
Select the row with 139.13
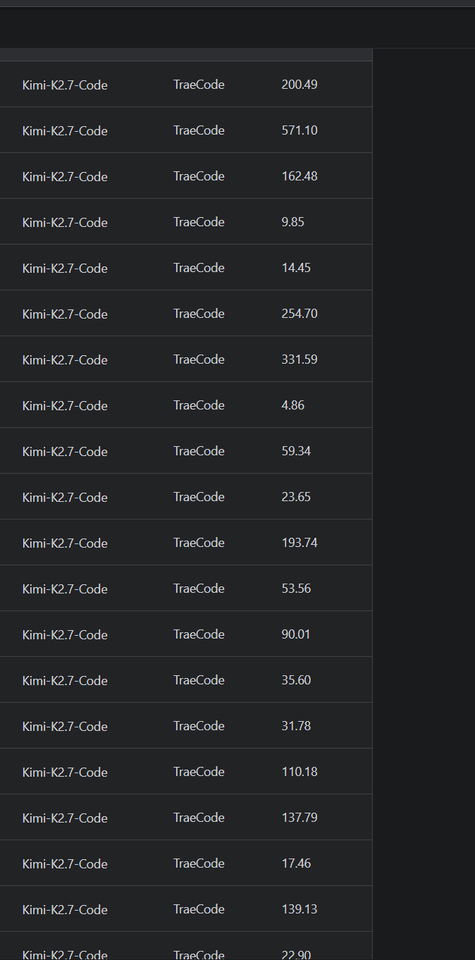186,909
